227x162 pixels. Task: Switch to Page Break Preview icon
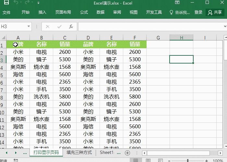[161, 160]
